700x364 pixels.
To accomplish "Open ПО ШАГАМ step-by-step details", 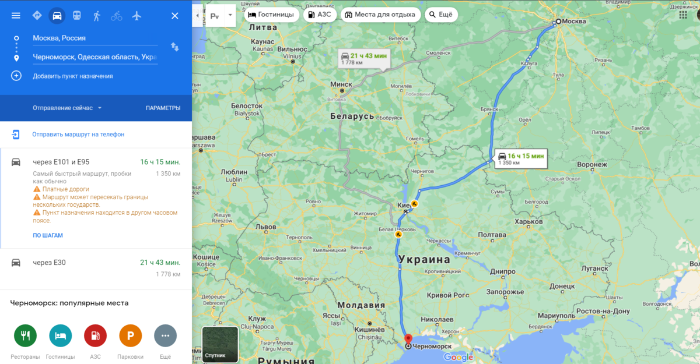I will (x=48, y=235).
